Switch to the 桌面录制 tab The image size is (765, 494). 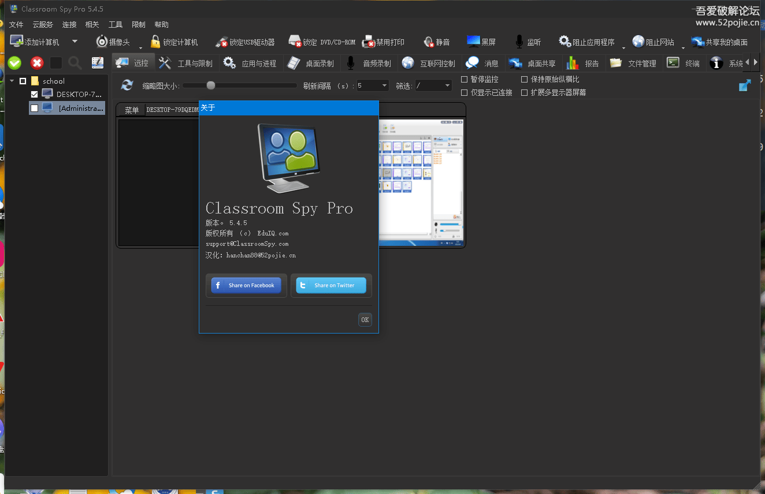[x=310, y=63]
